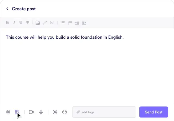Insert an image into the post
Image resolution: width=174 pixels, height=121 pixels.
pos(38,23)
